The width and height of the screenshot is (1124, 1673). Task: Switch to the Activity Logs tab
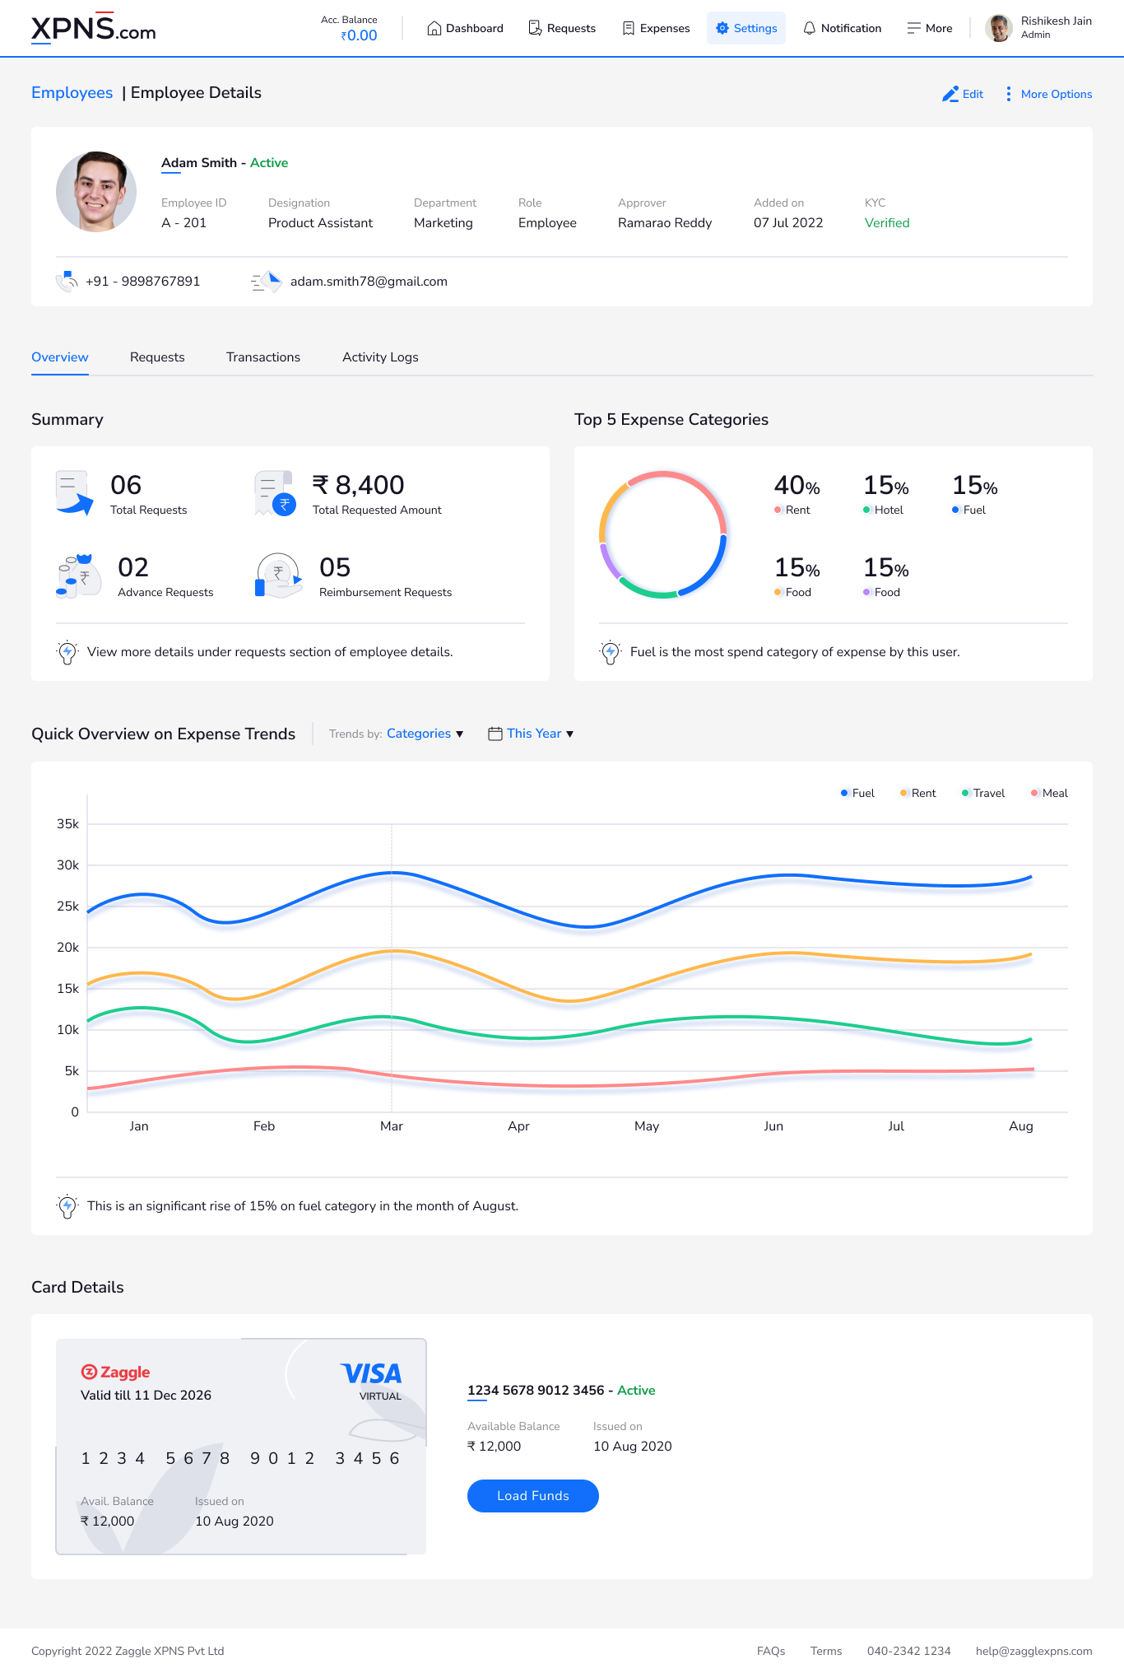point(380,357)
